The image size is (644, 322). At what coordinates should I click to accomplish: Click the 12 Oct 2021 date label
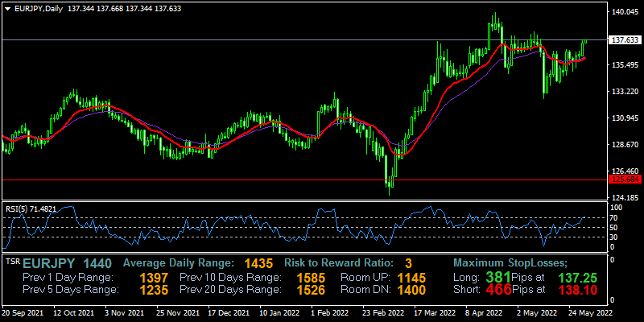[72, 313]
